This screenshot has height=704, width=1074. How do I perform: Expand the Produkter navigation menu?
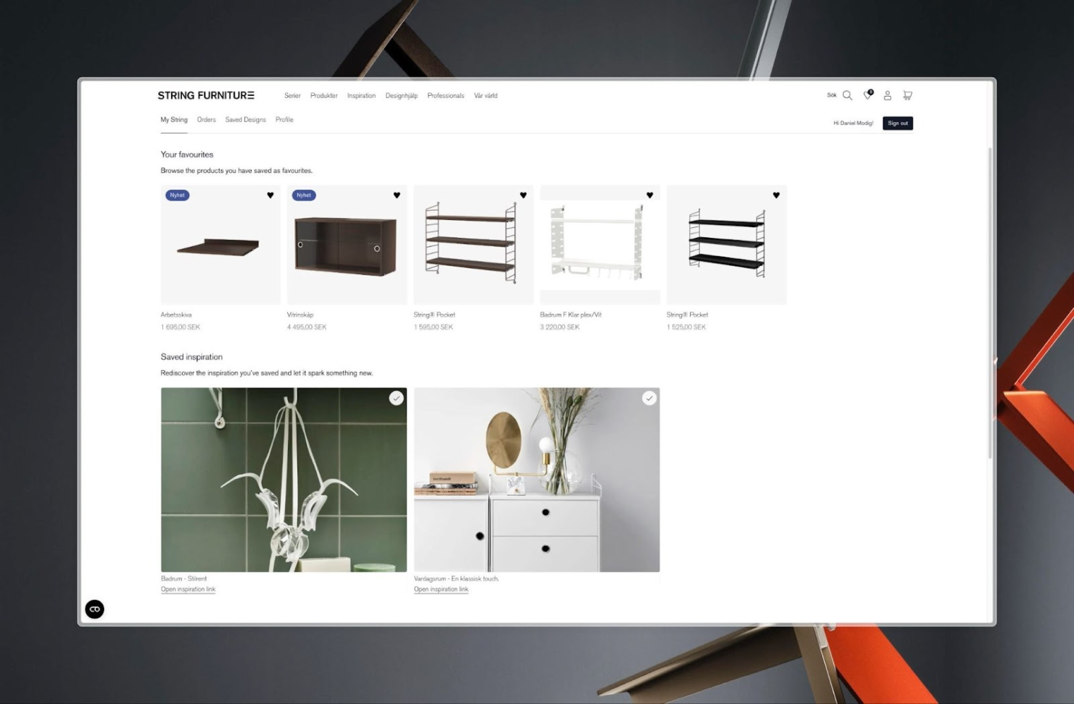323,96
